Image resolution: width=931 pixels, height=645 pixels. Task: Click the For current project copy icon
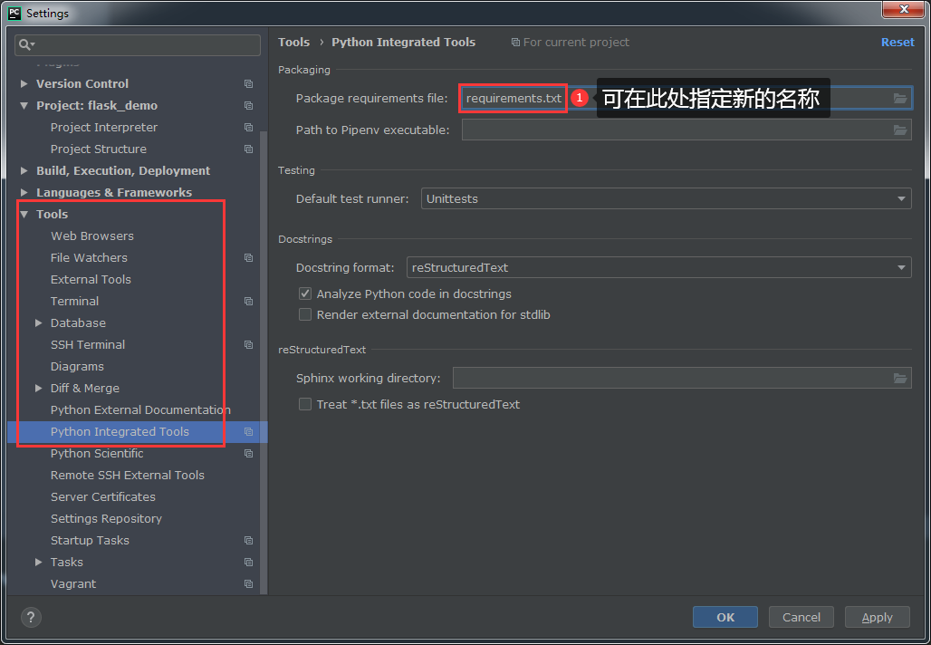point(515,43)
